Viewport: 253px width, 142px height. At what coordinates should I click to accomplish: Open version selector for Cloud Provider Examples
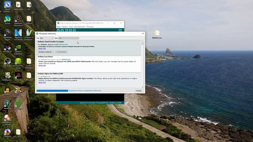click(x=46, y=52)
